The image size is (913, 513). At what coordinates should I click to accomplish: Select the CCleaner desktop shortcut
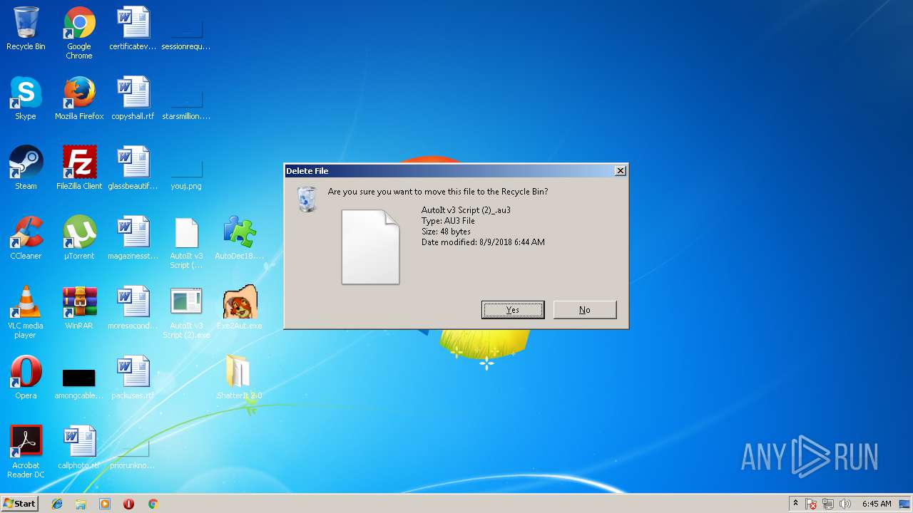(26, 238)
